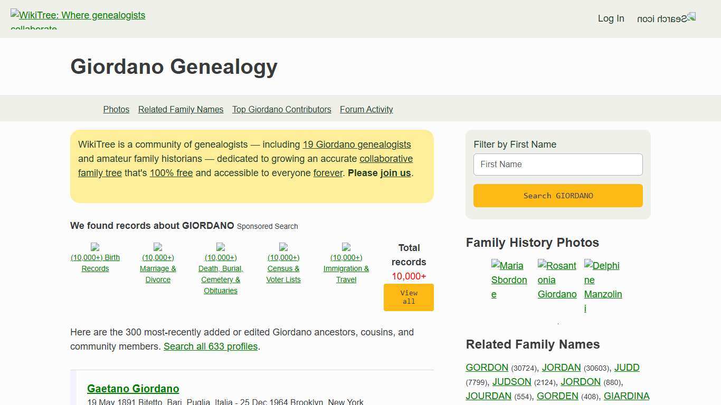The height and width of the screenshot is (405, 721).
Task: Open the Maria Sbordone photo
Action: tap(508, 279)
